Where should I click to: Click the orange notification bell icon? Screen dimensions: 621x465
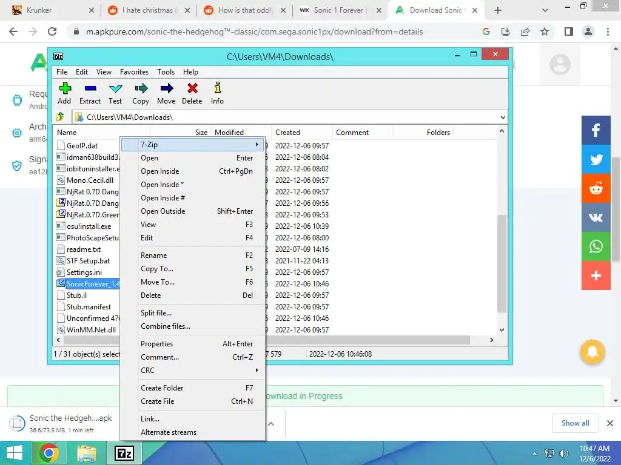pyautogui.click(x=592, y=352)
